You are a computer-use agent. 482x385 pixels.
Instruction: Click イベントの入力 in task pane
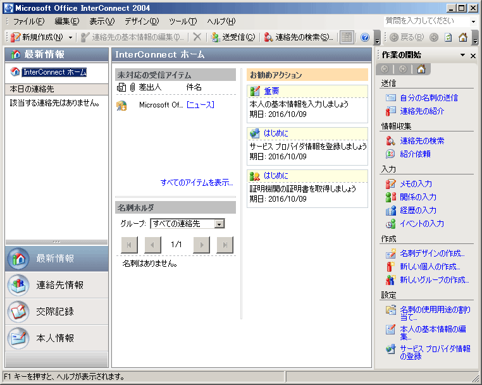coord(422,223)
